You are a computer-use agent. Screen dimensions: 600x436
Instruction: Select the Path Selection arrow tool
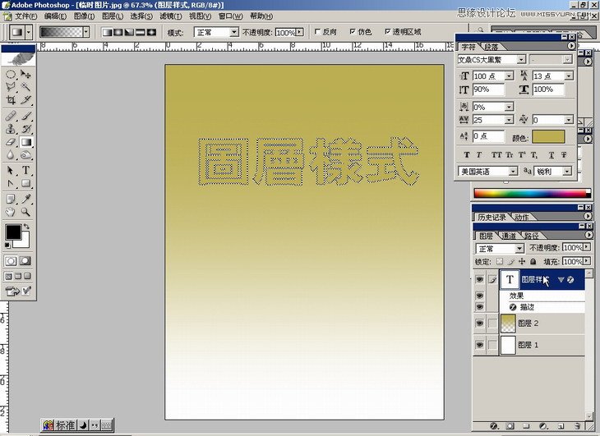(11, 170)
